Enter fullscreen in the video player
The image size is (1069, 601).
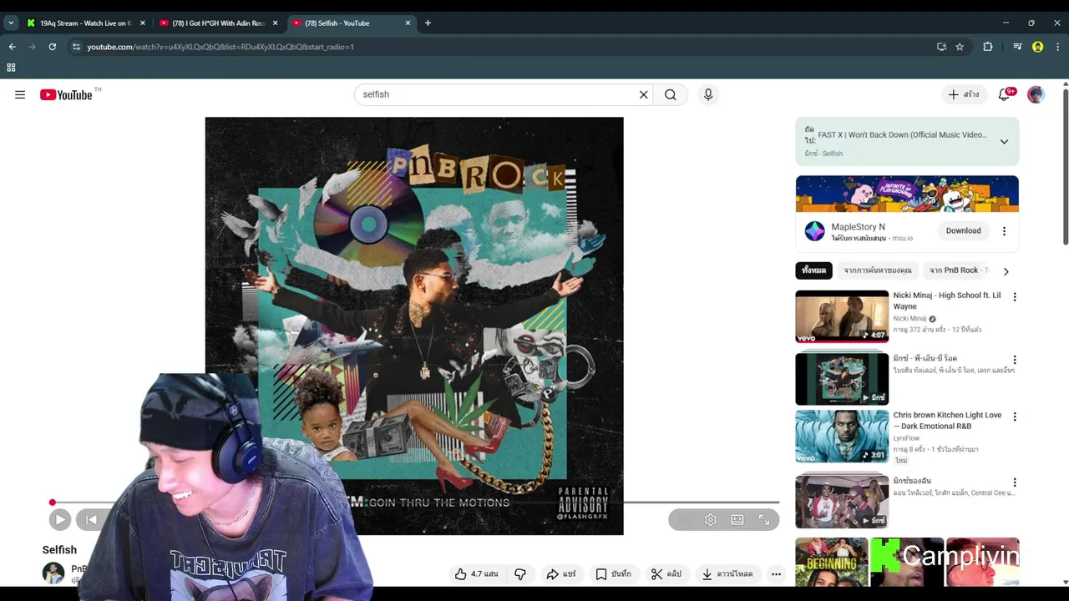tap(764, 519)
